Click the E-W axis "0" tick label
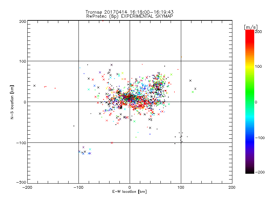Image resolution: width=273 pixels, height=204 pixels. (x=130, y=187)
